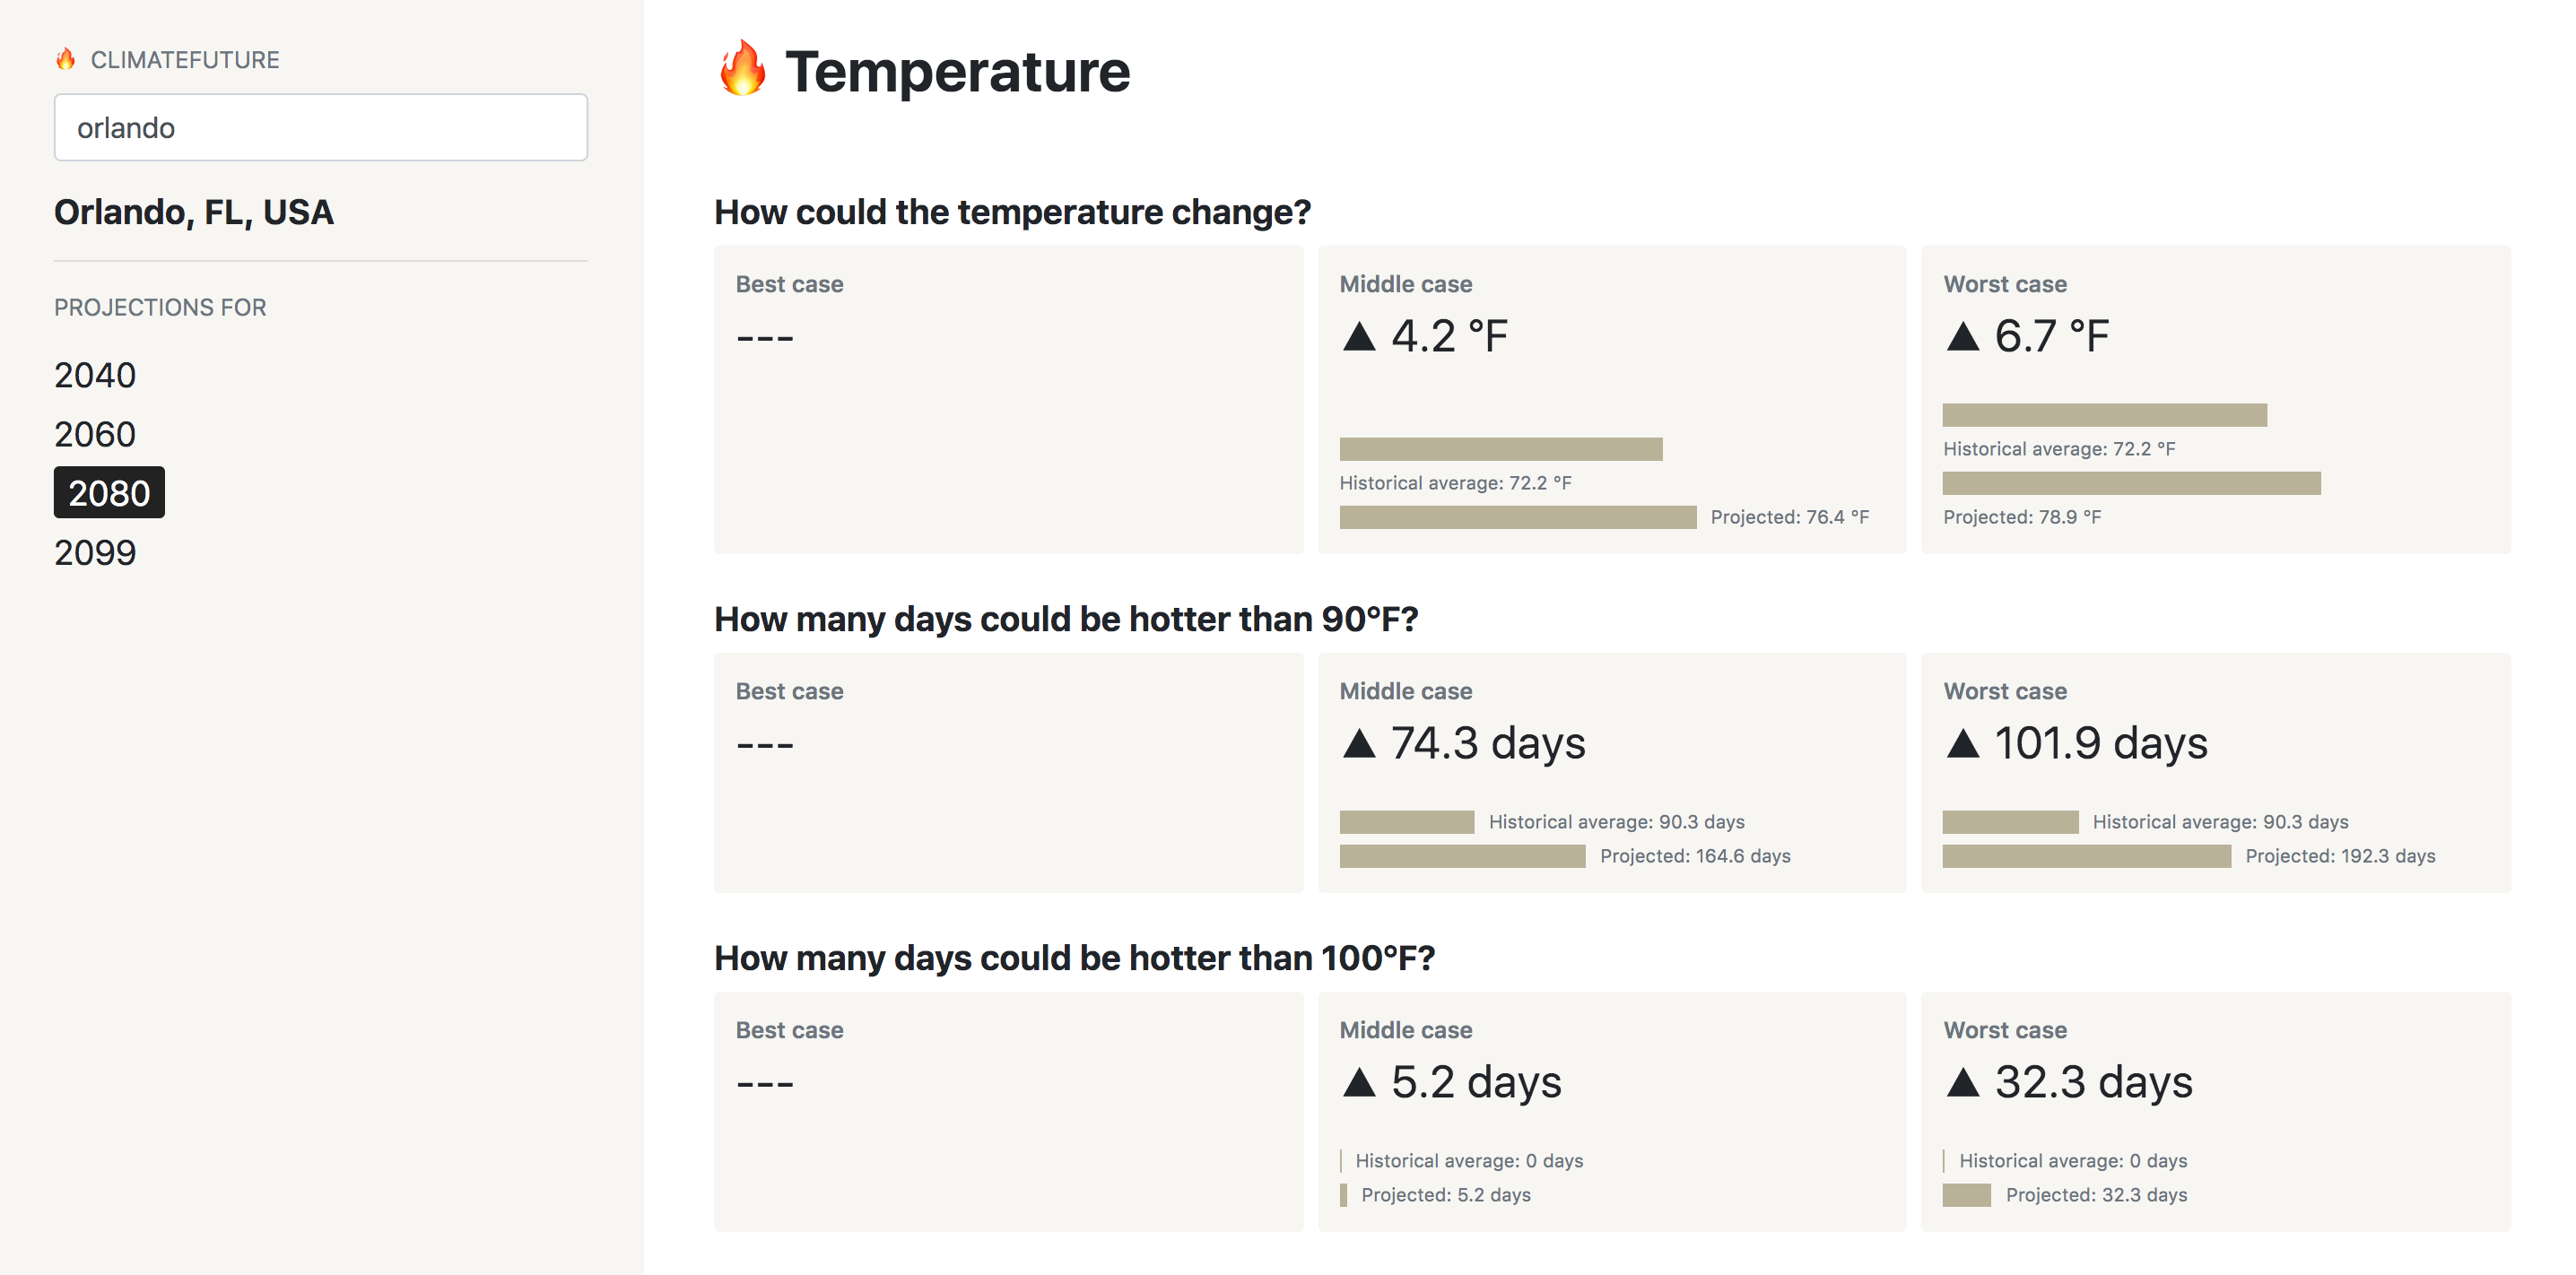Click the hotter than 90°F section heading
The width and height of the screenshot is (2576, 1275).
tap(1066, 619)
